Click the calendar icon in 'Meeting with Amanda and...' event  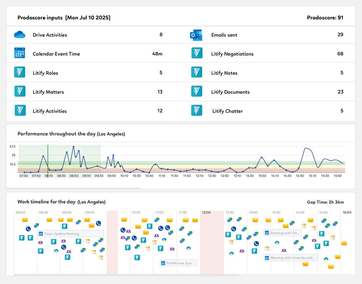pos(267,258)
